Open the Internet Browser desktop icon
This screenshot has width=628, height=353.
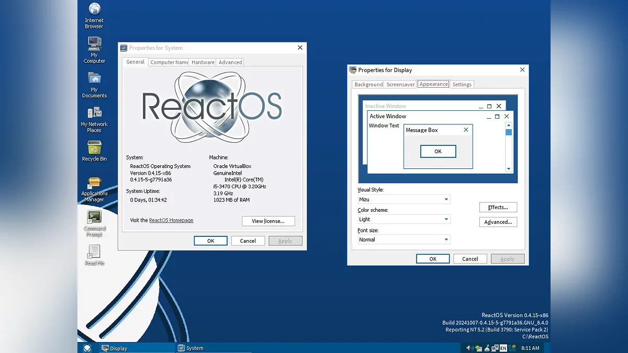(x=94, y=9)
